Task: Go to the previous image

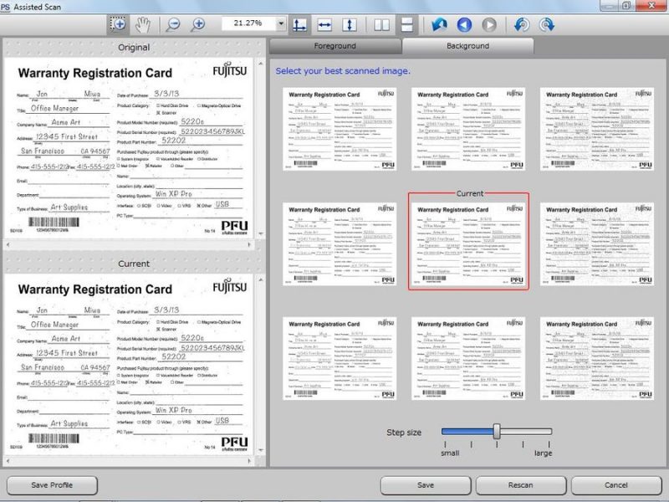Action: click(x=464, y=24)
